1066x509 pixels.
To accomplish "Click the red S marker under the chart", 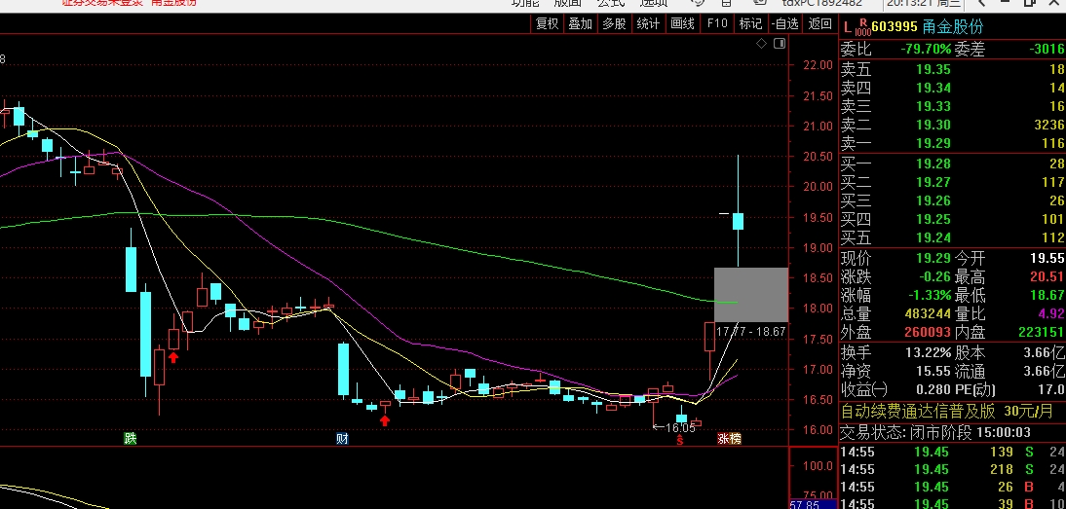I will pyautogui.click(x=679, y=441).
